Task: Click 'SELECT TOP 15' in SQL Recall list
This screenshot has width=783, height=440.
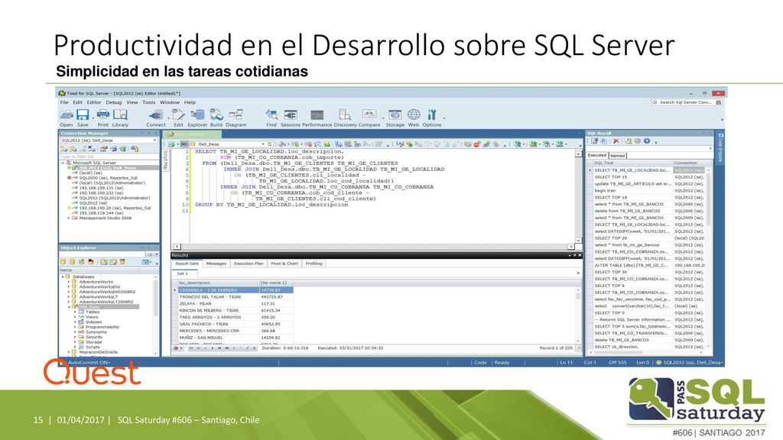Action: click(x=611, y=177)
